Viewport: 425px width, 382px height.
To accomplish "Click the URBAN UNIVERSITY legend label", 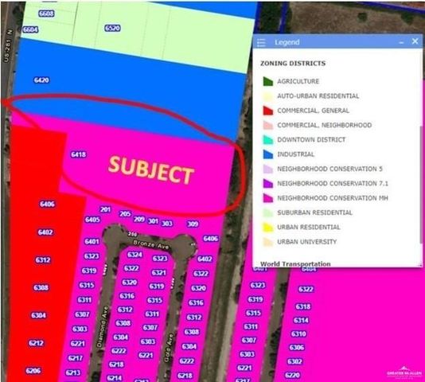I will click(x=307, y=242).
